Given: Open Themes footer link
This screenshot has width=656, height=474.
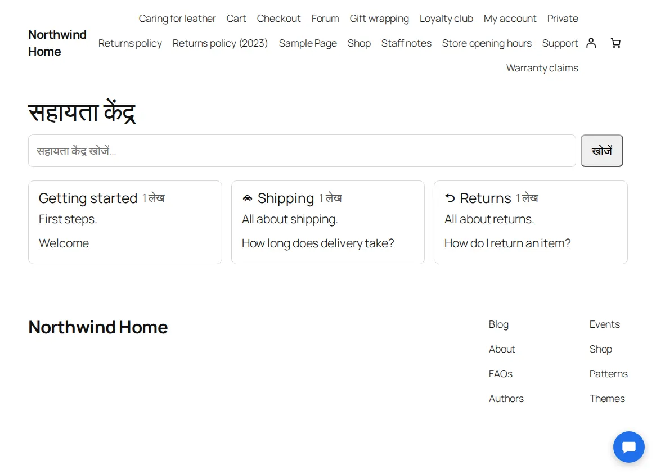Looking at the screenshot, I should tap(607, 398).
